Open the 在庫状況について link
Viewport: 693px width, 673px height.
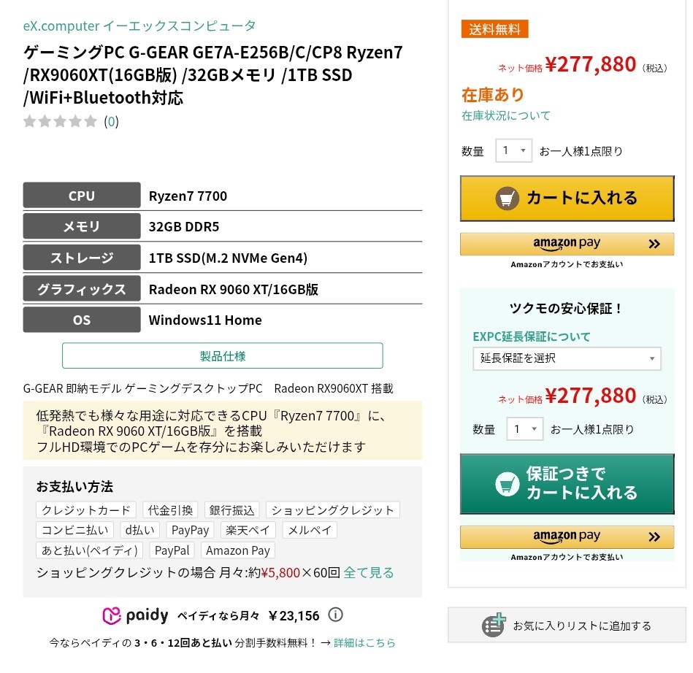(506, 115)
